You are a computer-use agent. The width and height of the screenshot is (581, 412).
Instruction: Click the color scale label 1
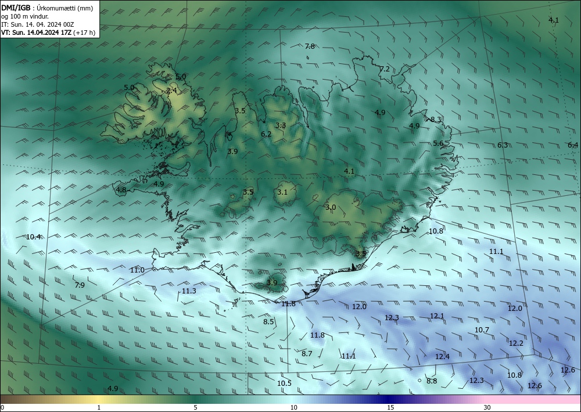(99, 407)
